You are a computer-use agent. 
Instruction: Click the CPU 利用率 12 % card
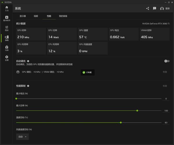click(x=62, y=48)
